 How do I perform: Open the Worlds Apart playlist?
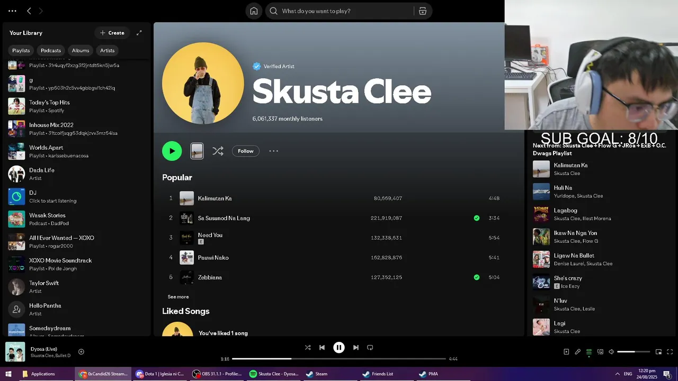[x=77, y=151]
